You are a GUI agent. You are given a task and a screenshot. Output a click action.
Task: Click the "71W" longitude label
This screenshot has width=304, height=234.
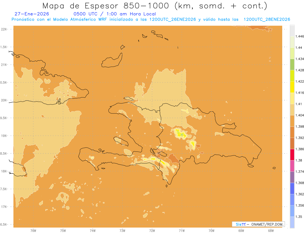point(182,231)
